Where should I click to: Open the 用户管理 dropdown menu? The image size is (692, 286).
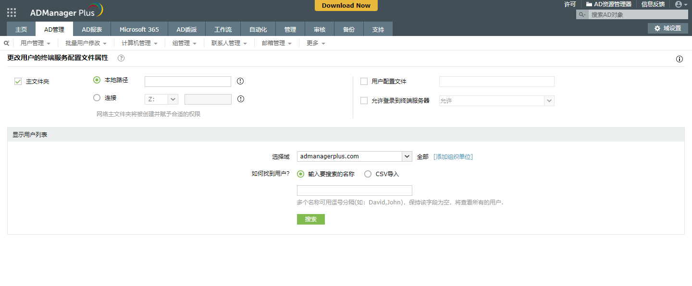point(35,43)
